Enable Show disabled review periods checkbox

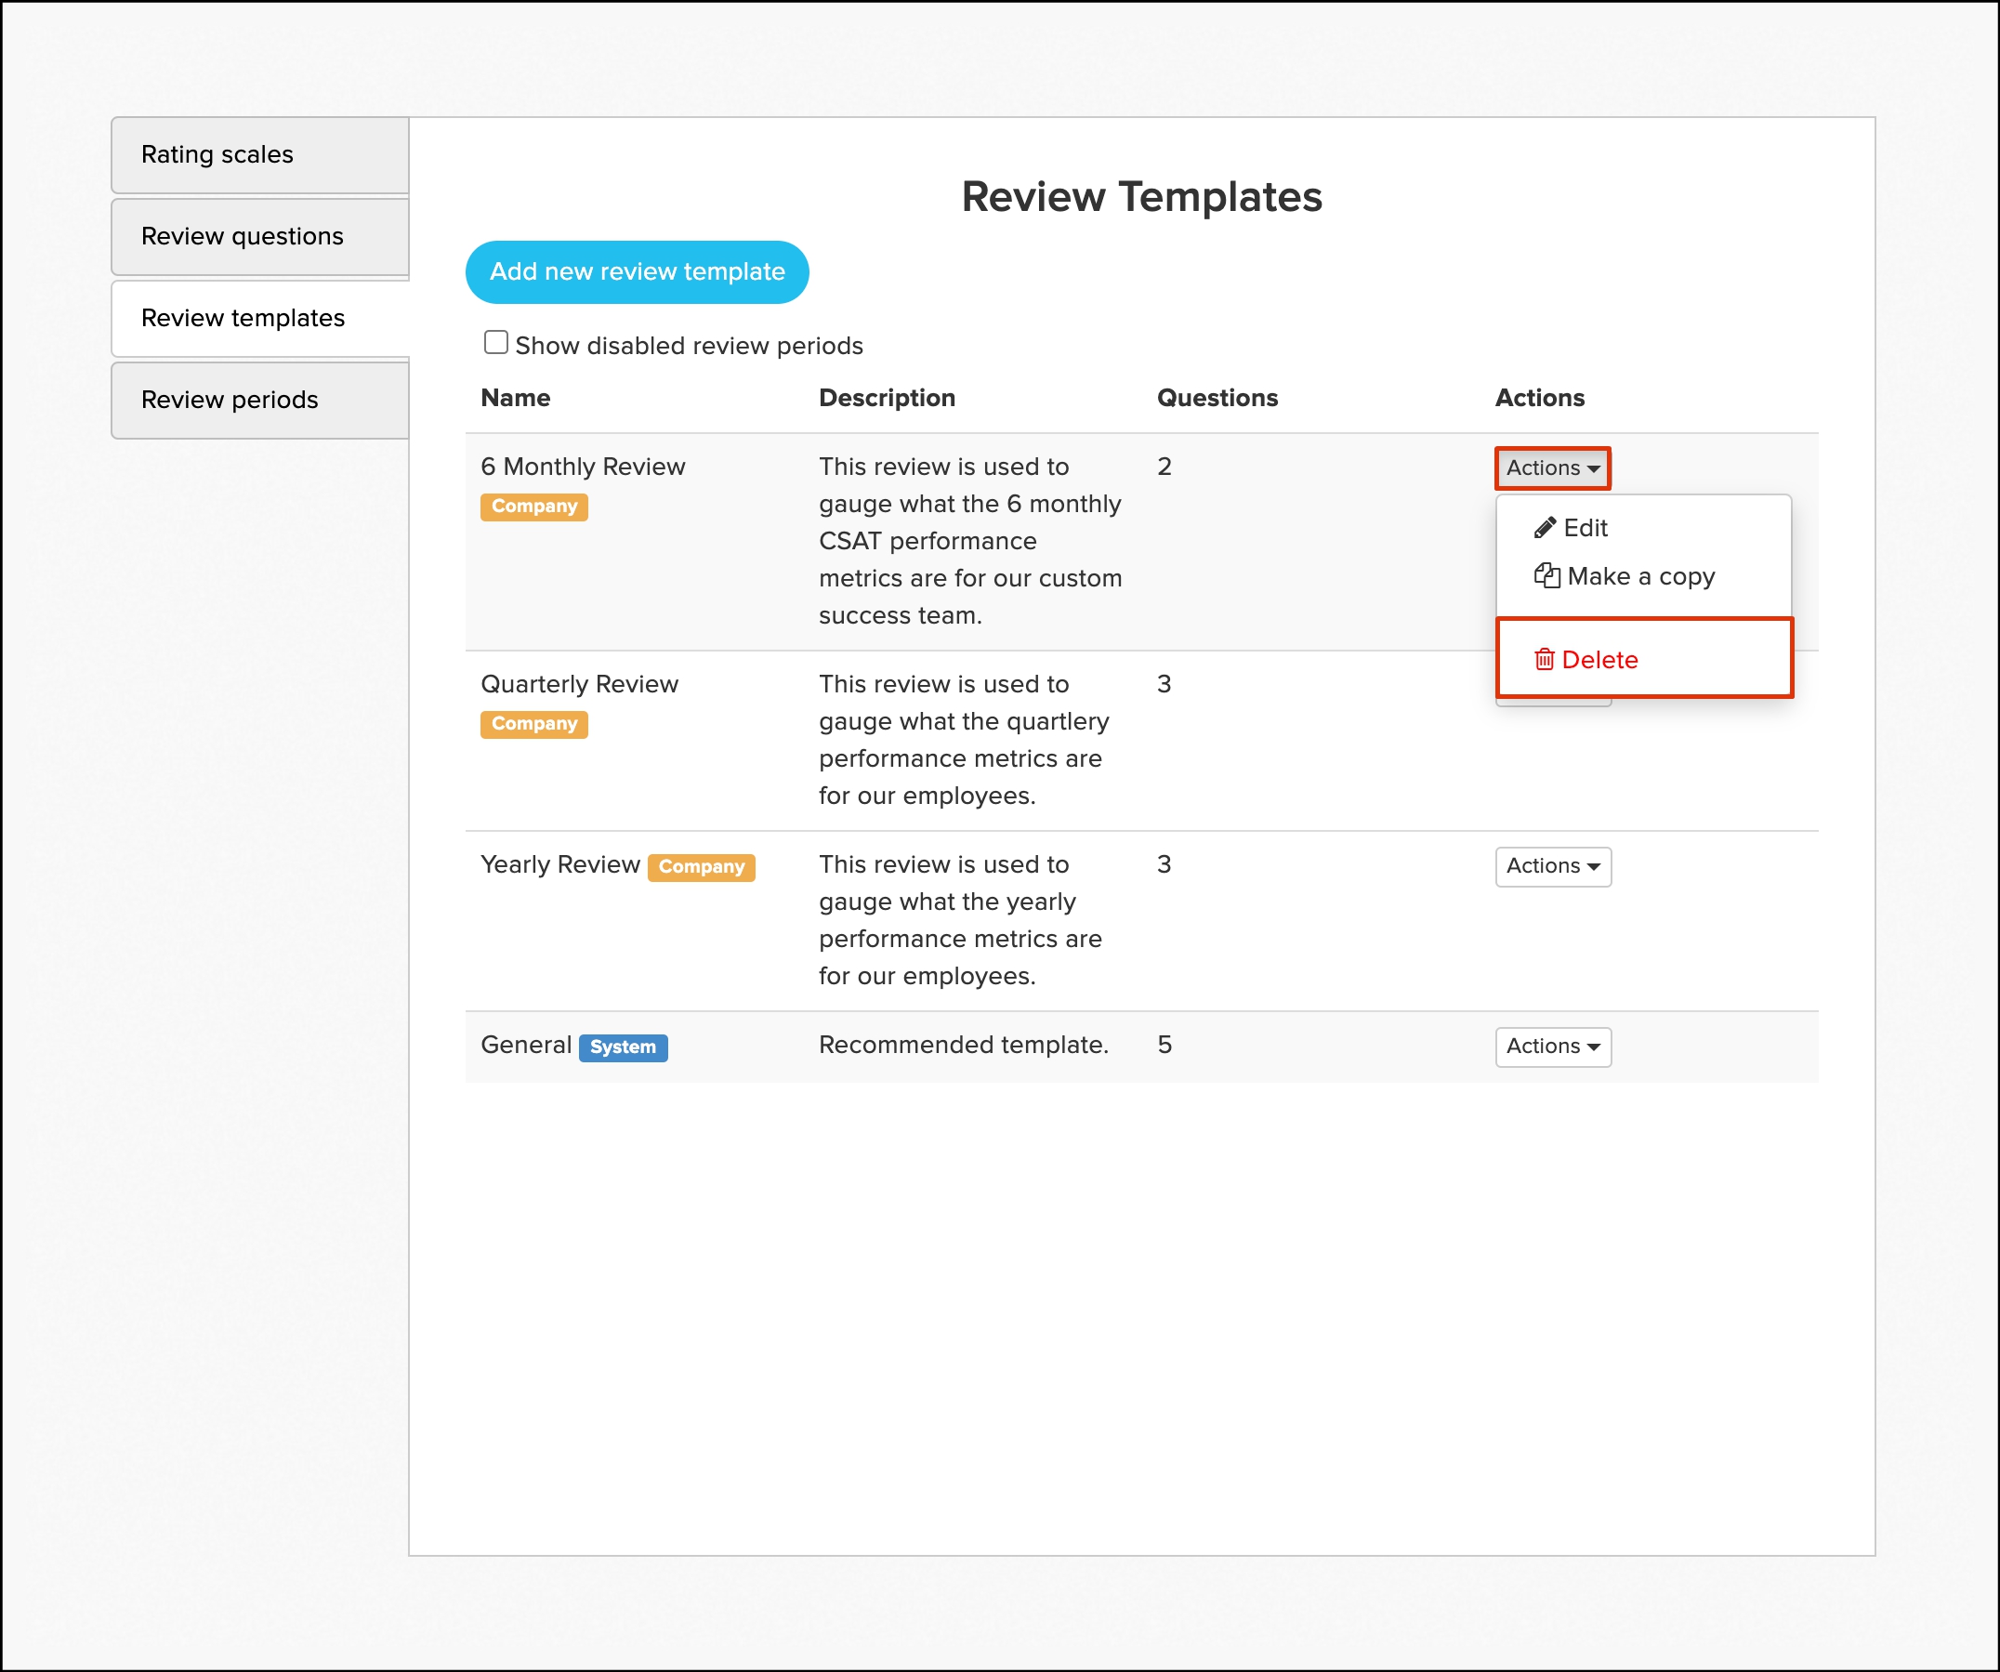click(495, 343)
